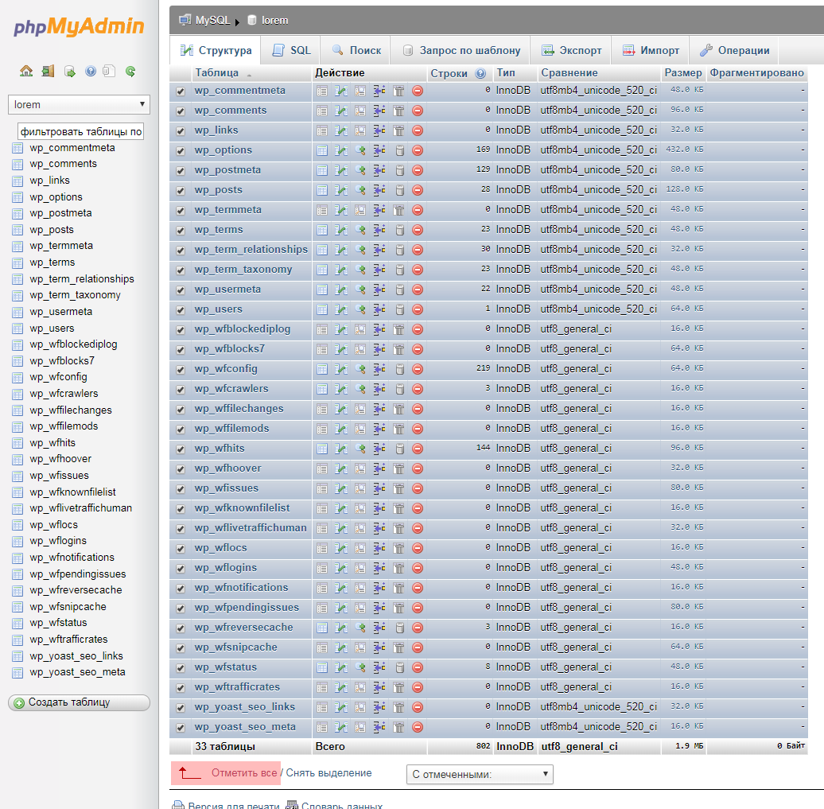The width and height of the screenshot is (824, 809).
Task: Click the Home icon in the sidebar
Action: pyautogui.click(x=26, y=71)
